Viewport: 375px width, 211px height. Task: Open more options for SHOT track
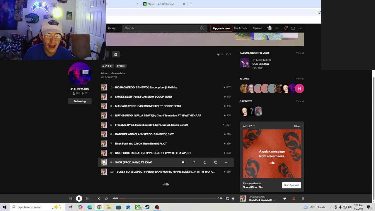[226, 162]
